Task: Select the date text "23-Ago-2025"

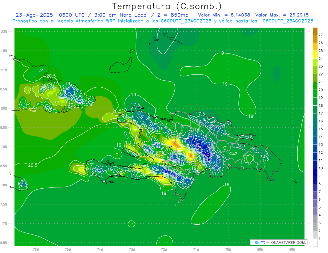Action: tap(34, 15)
